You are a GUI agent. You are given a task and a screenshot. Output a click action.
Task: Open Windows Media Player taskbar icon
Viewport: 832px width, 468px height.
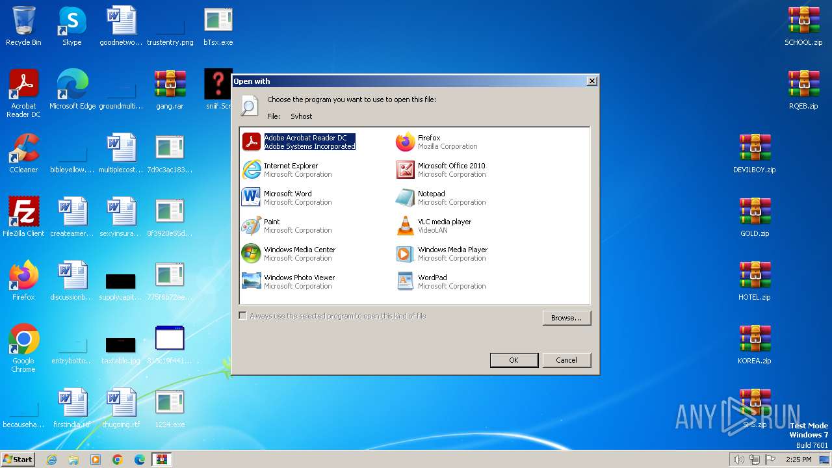tap(96, 460)
